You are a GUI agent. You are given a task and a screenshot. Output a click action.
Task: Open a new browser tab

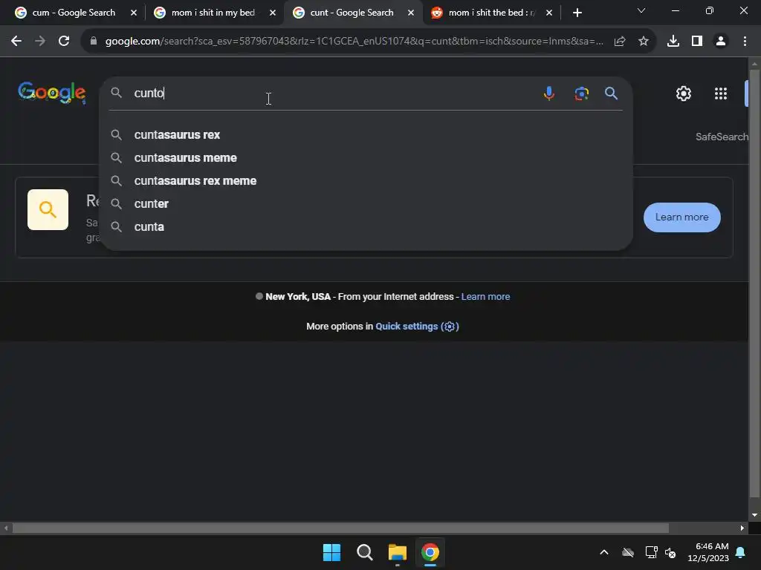(x=577, y=13)
